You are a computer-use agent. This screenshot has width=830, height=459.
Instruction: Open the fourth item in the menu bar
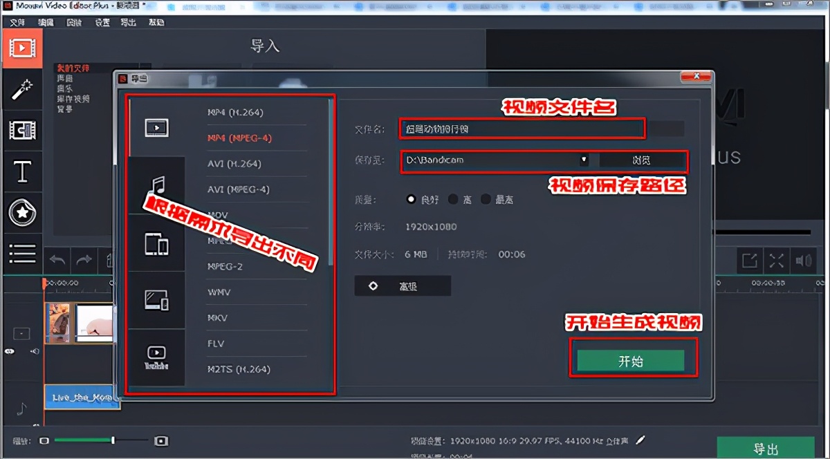[102, 22]
